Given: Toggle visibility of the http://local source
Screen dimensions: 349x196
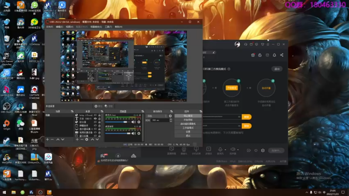Looking at the screenshot, I should click(x=95, y=115).
